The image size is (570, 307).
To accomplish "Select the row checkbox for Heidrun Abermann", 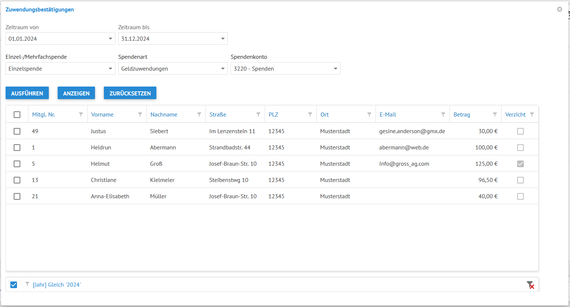I will (17, 148).
